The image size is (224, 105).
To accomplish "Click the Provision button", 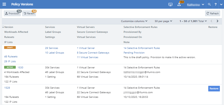I will click(x=12, y=14).
